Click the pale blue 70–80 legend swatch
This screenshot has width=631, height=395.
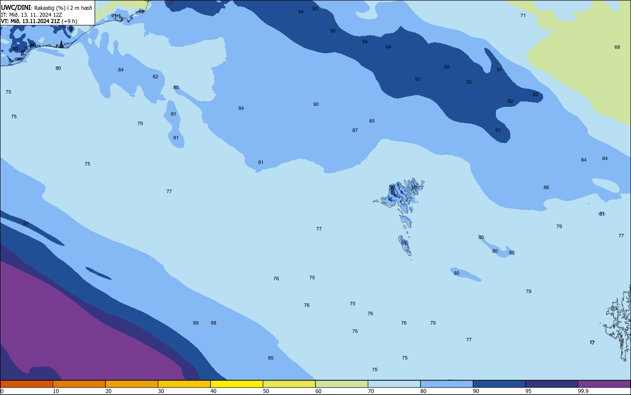click(x=394, y=384)
